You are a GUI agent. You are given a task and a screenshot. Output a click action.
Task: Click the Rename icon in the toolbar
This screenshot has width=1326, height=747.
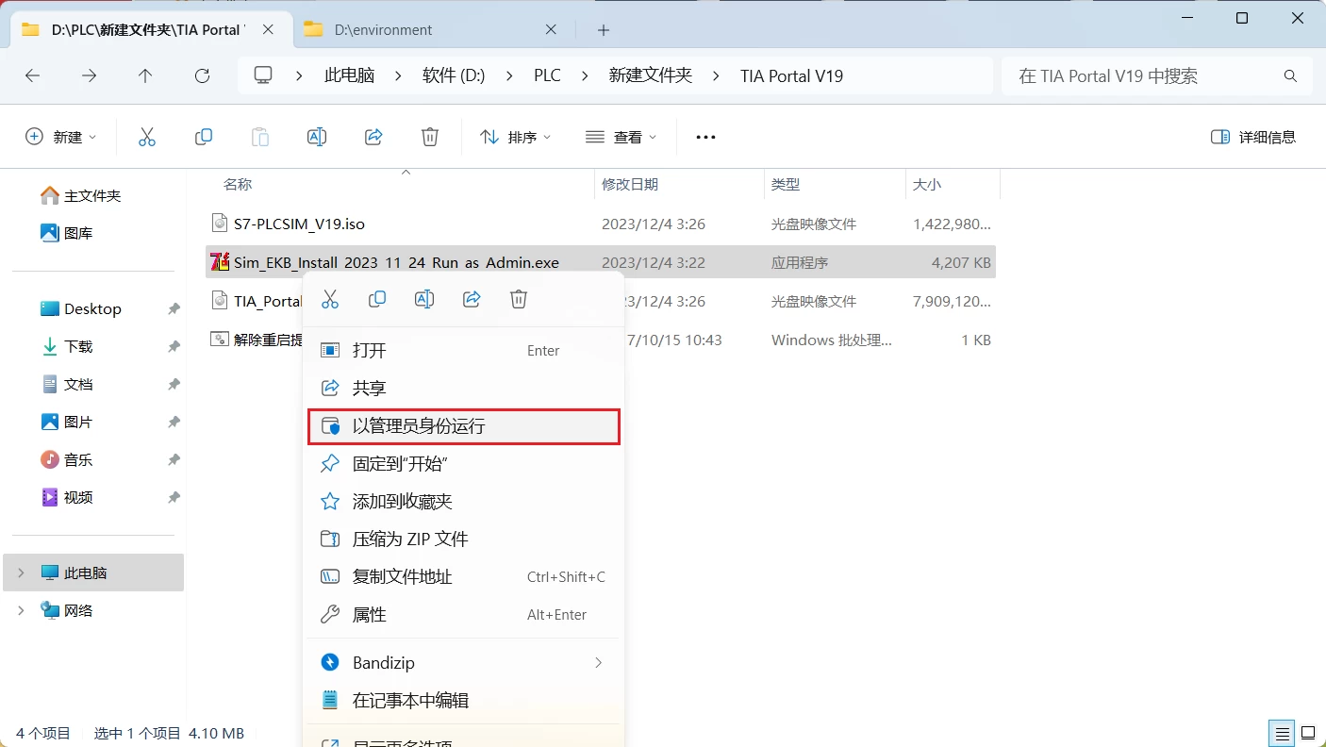(317, 137)
